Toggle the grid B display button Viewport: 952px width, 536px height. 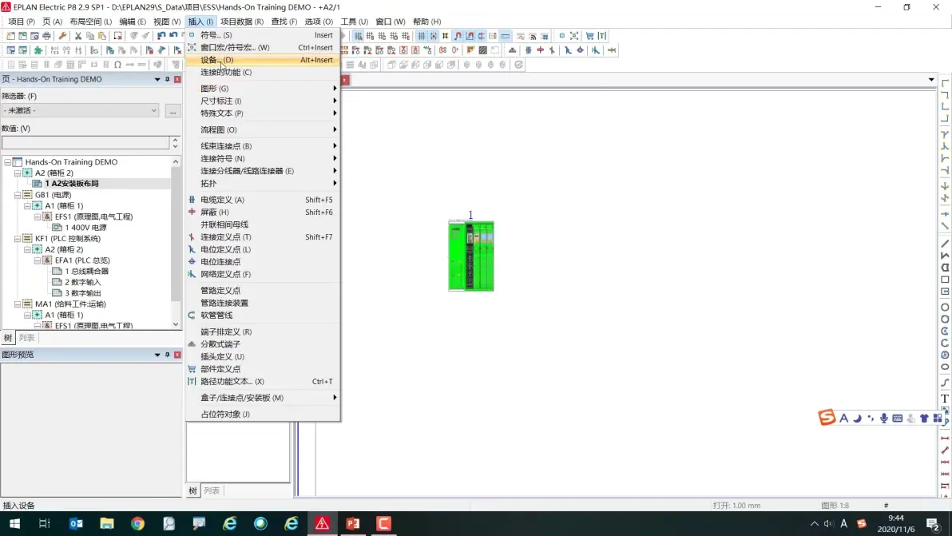(x=370, y=36)
